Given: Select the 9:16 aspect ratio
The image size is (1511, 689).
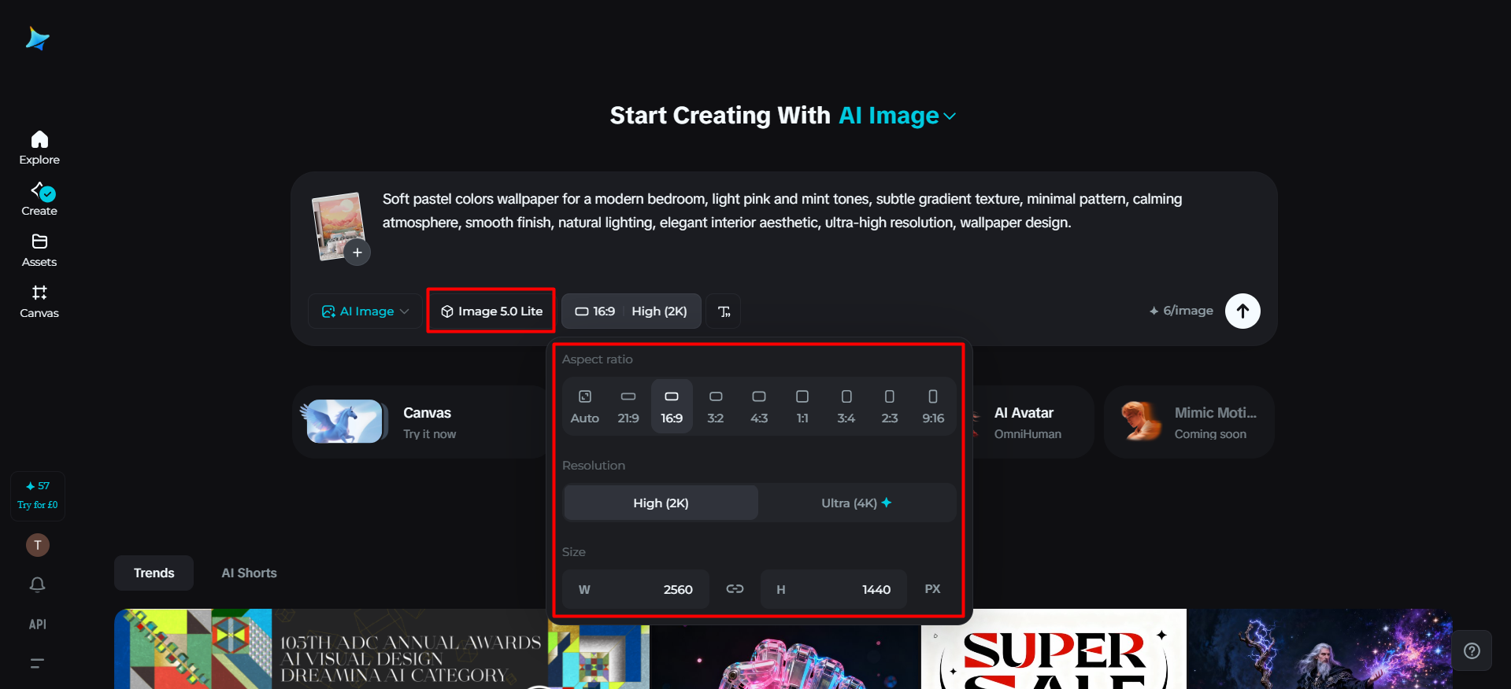Looking at the screenshot, I should [933, 407].
